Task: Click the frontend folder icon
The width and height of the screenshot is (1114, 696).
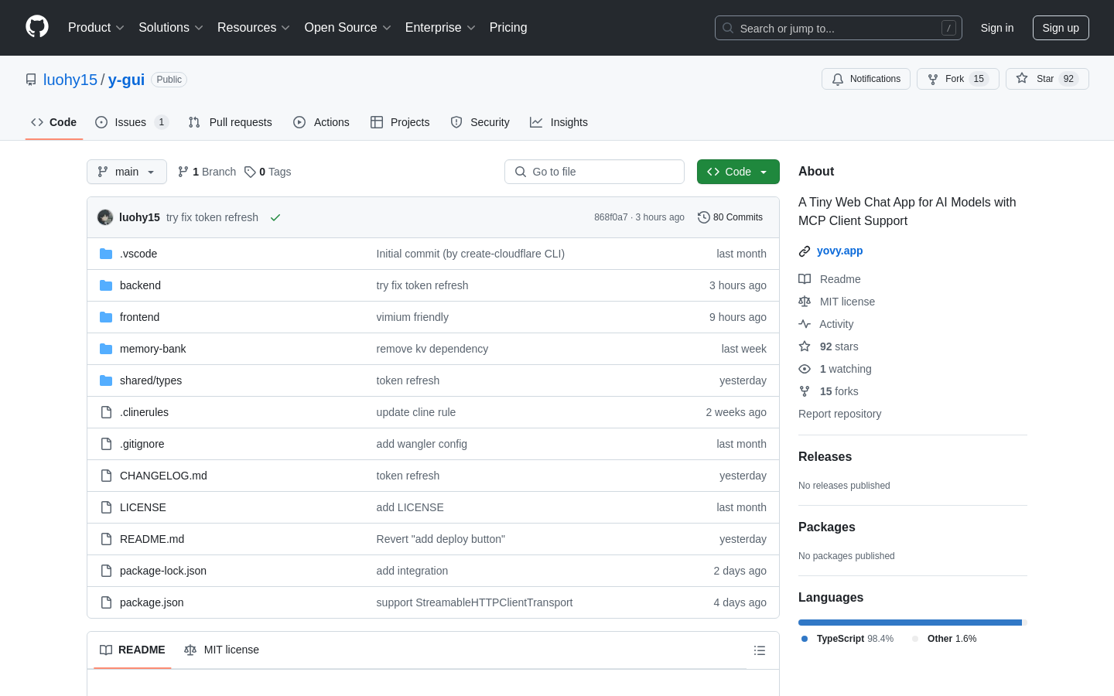Action: [x=106, y=317]
